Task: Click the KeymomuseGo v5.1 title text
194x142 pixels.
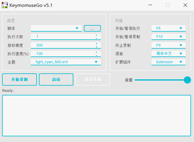Action: coord(31,5)
